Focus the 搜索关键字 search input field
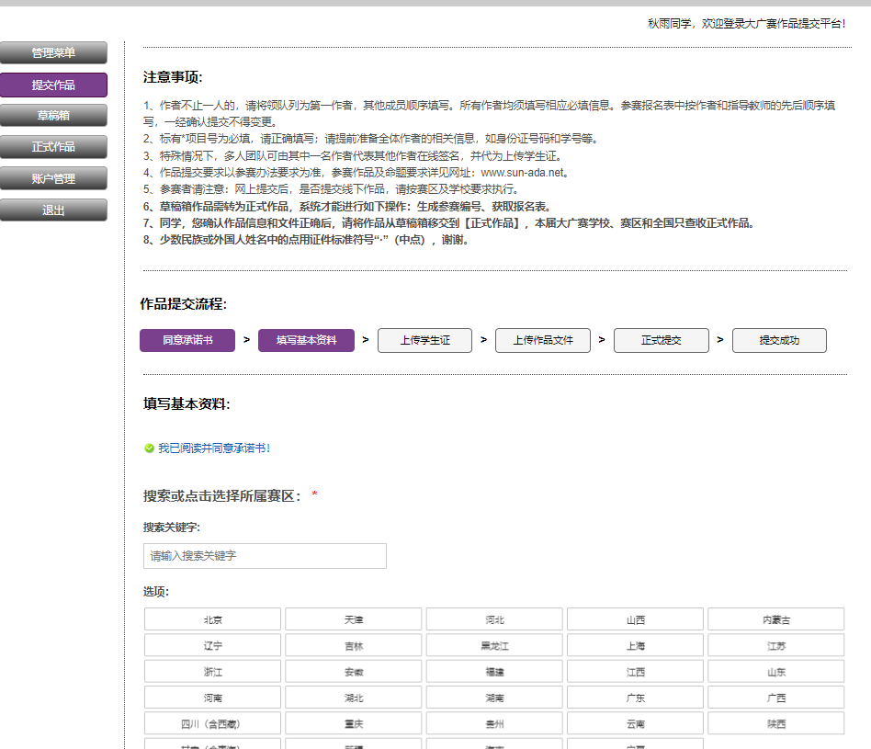The height and width of the screenshot is (749, 871). coord(265,556)
